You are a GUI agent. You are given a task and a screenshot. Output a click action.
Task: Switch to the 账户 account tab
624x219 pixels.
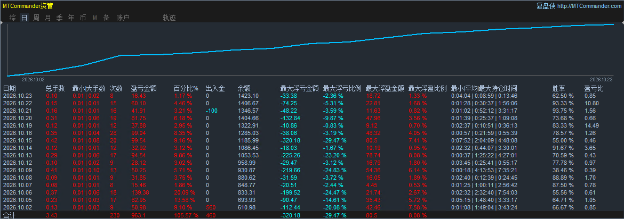(x=123, y=18)
